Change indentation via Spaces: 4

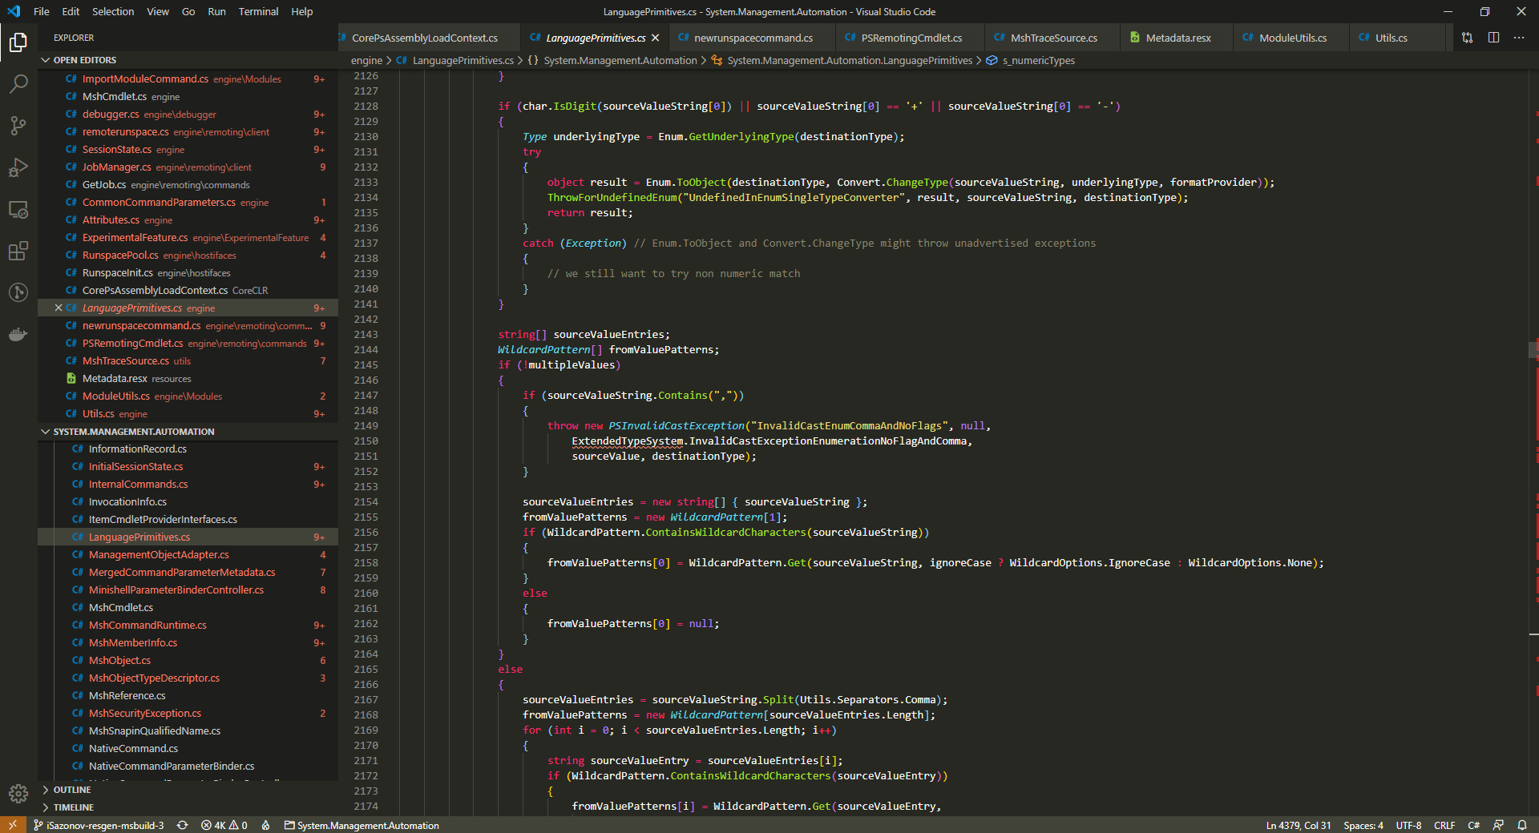pyautogui.click(x=1363, y=825)
